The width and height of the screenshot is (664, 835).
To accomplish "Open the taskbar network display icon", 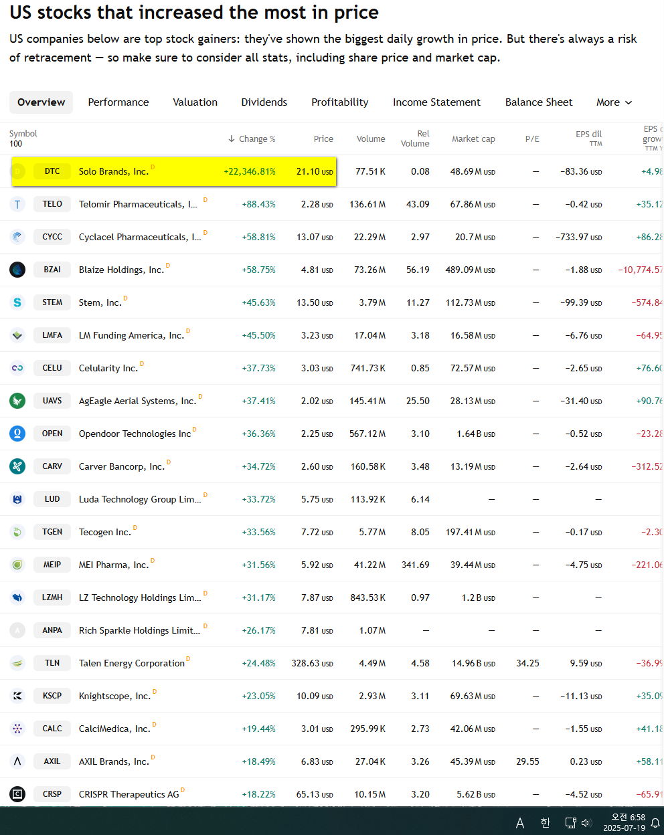I will pyautogui.click(x=570, y=823).
